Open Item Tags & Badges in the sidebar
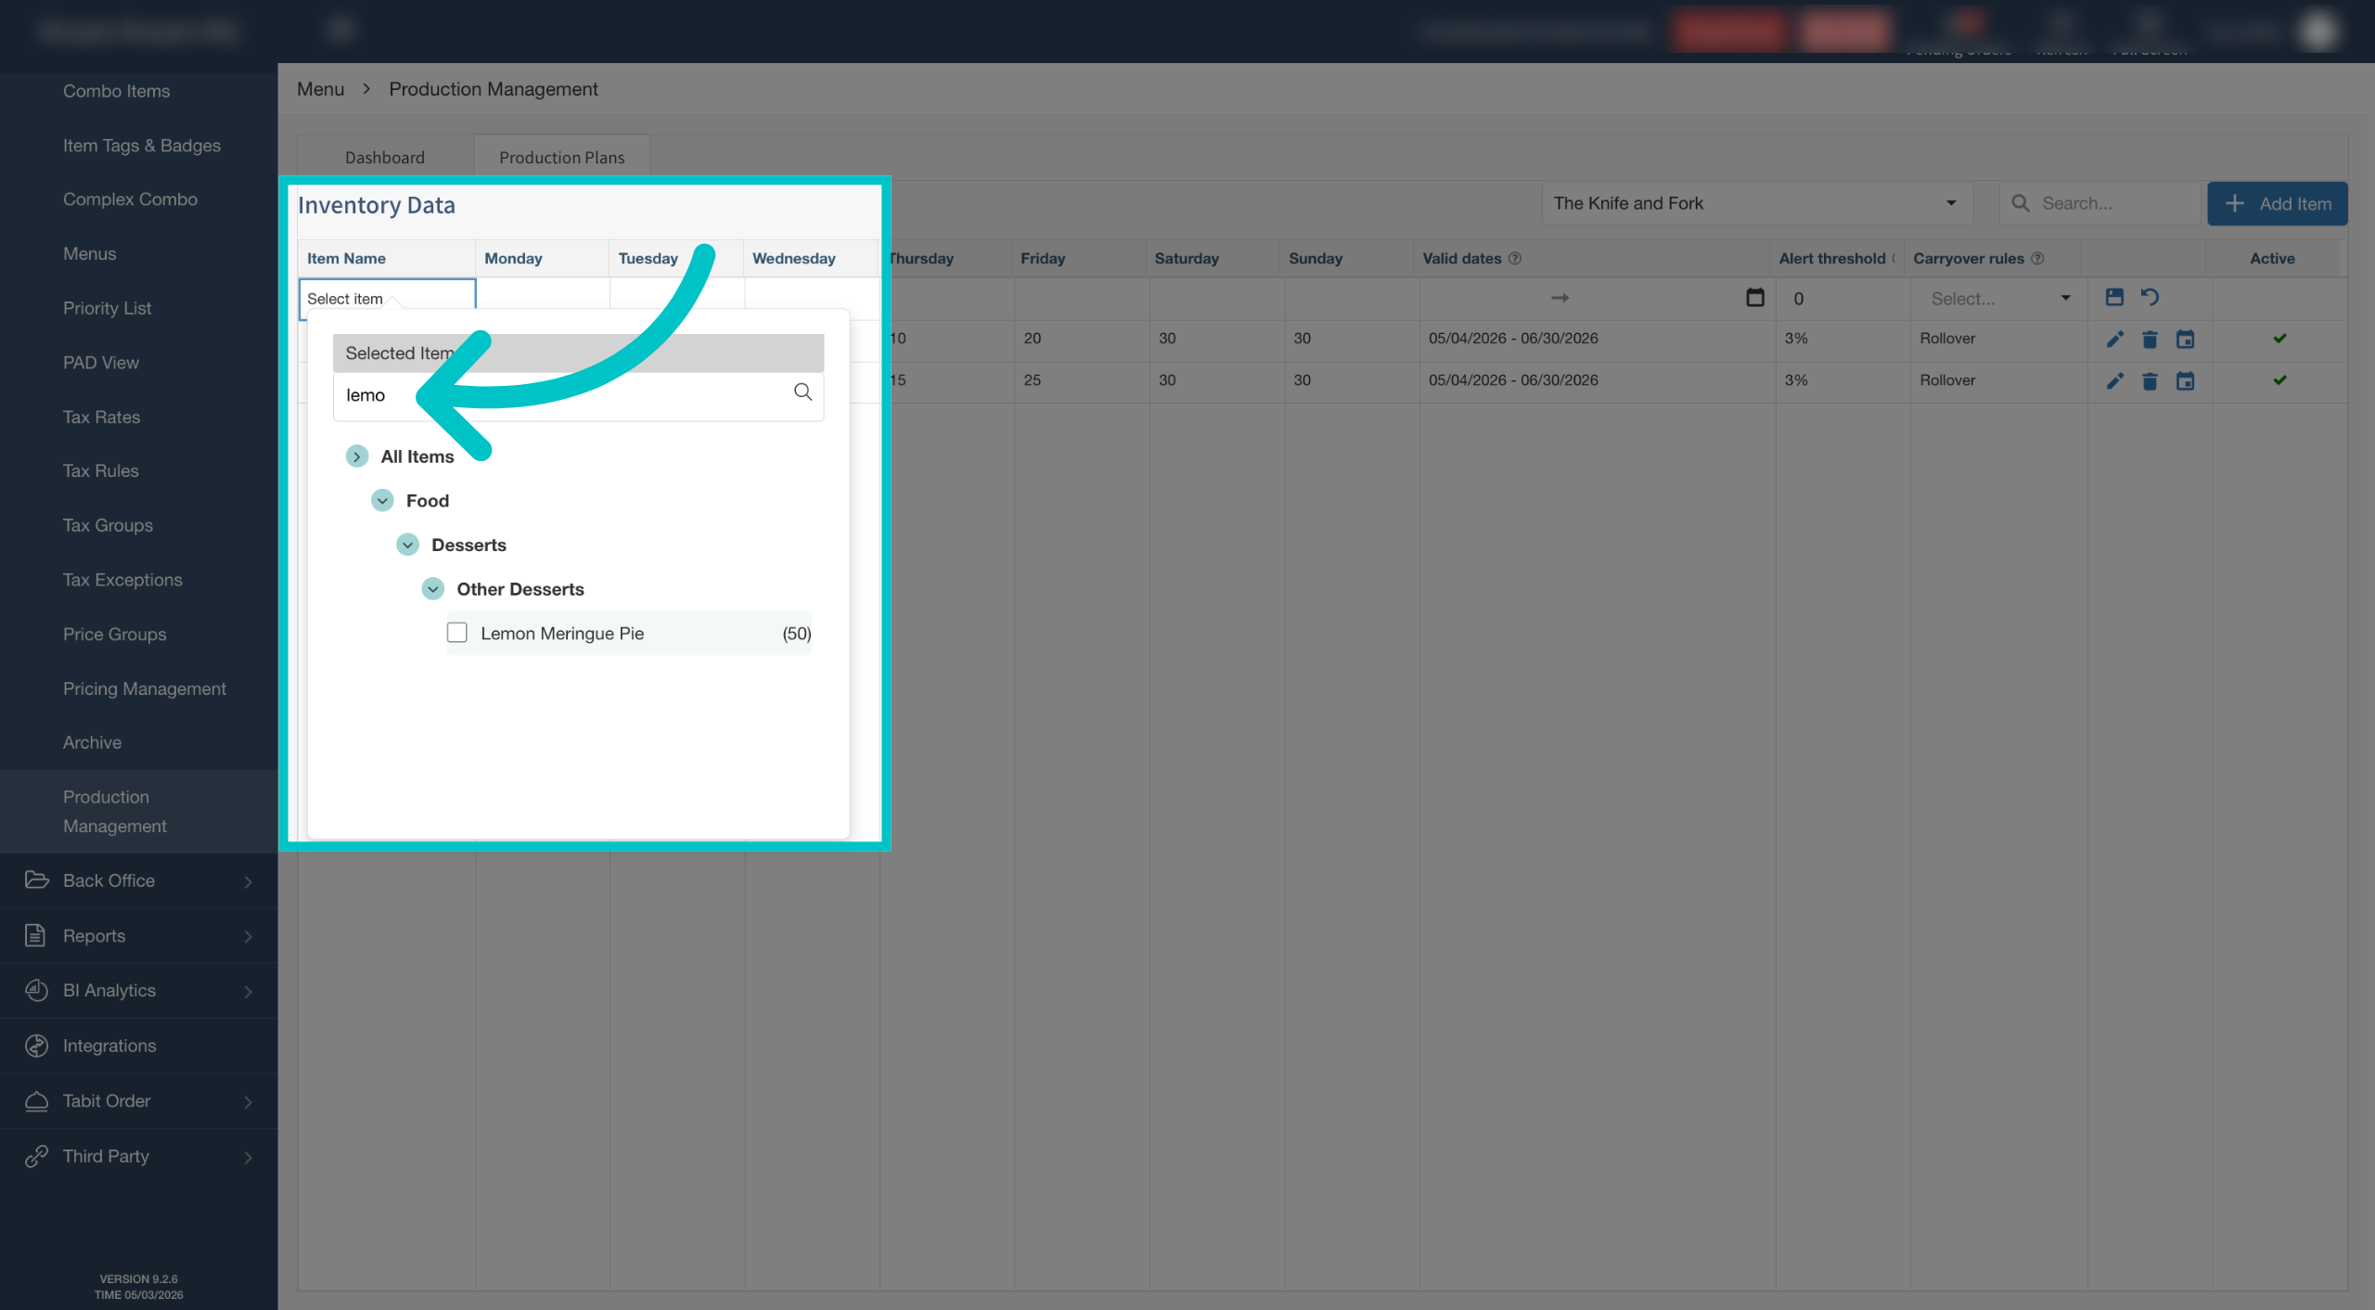This screenshot has height=1310, width=2375. (x=141, y=146)
